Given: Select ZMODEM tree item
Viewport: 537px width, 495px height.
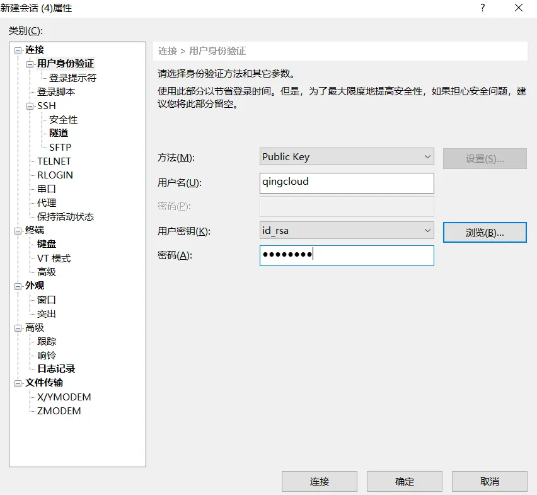Looking at the screenshot, I should tap(59, 411).
